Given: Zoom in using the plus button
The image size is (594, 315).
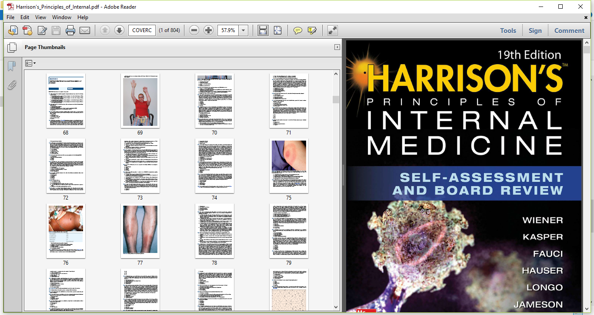Looking at the screenshot, I should 209,30.
